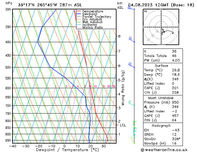Select the Parcel Trajectory legend entry
Screen dimensions: 197x152
click(96, 17)
